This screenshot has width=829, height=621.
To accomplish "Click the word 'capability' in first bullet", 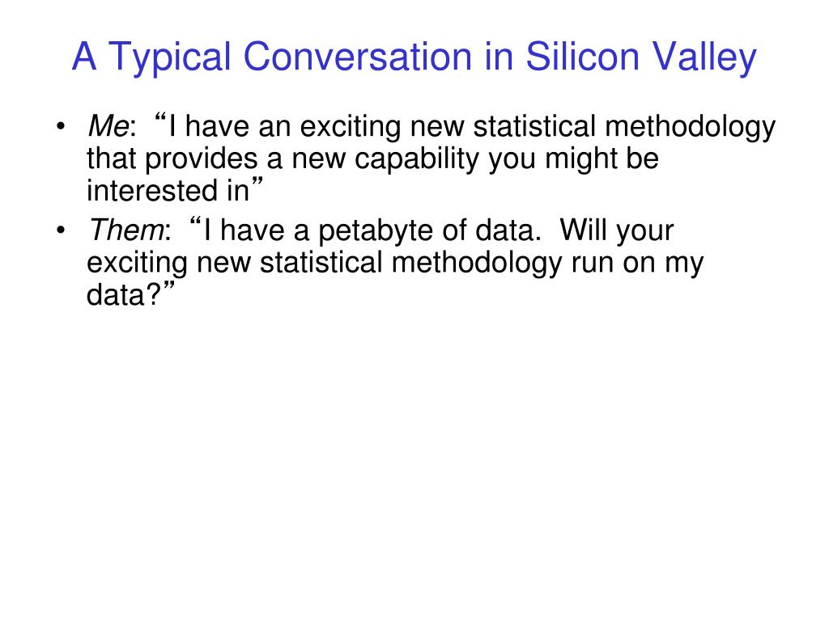I will click(416, 159).
